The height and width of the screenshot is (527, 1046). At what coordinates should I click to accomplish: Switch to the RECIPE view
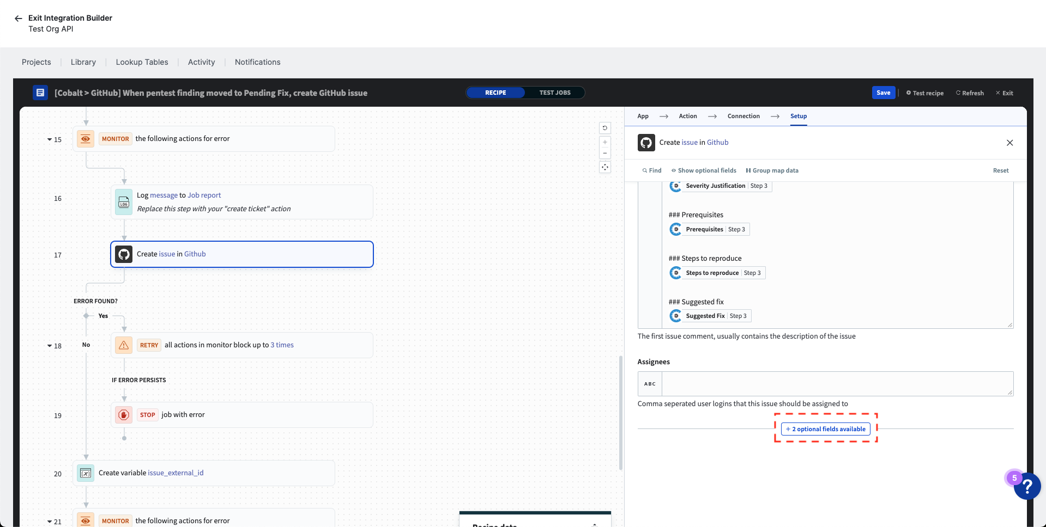(x=495, y=93)
